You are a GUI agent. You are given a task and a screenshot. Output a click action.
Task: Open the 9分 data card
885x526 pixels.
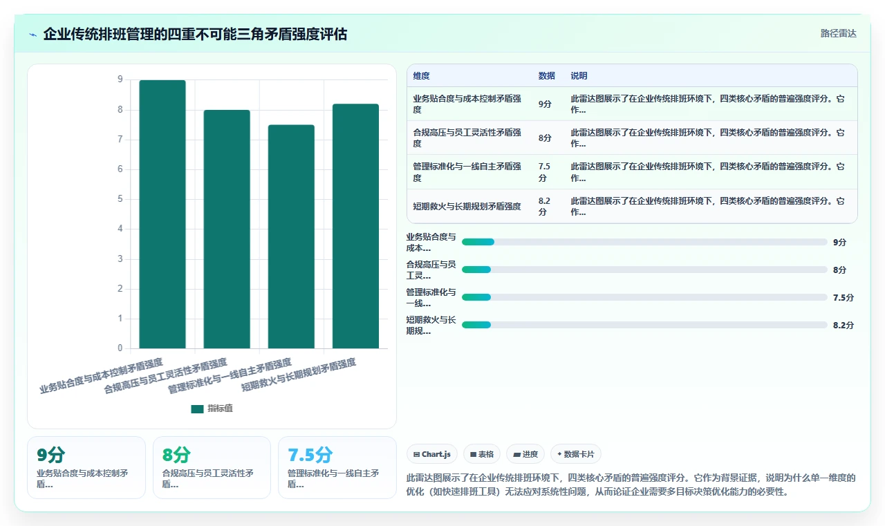(x=86, y=467)
